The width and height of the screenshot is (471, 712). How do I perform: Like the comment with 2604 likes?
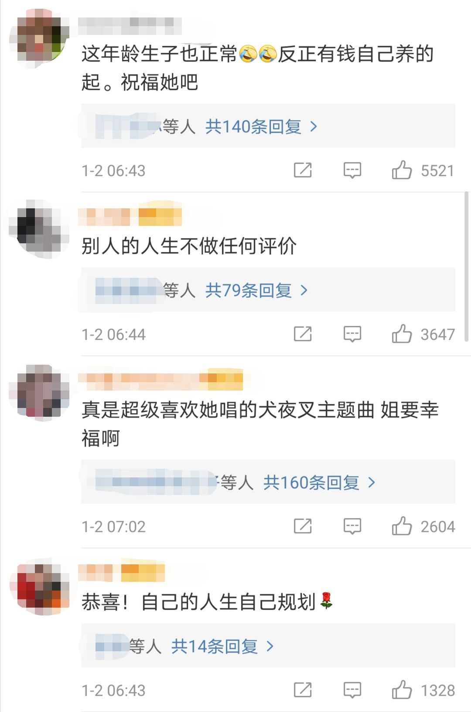pos(402,526)
